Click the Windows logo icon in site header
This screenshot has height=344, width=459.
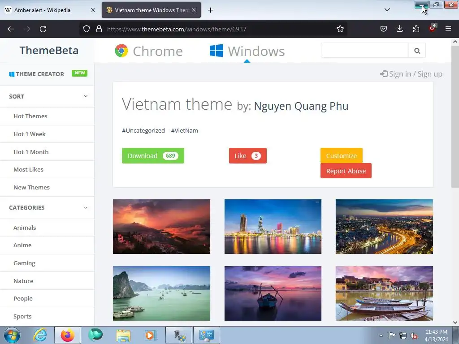[217, 51]
